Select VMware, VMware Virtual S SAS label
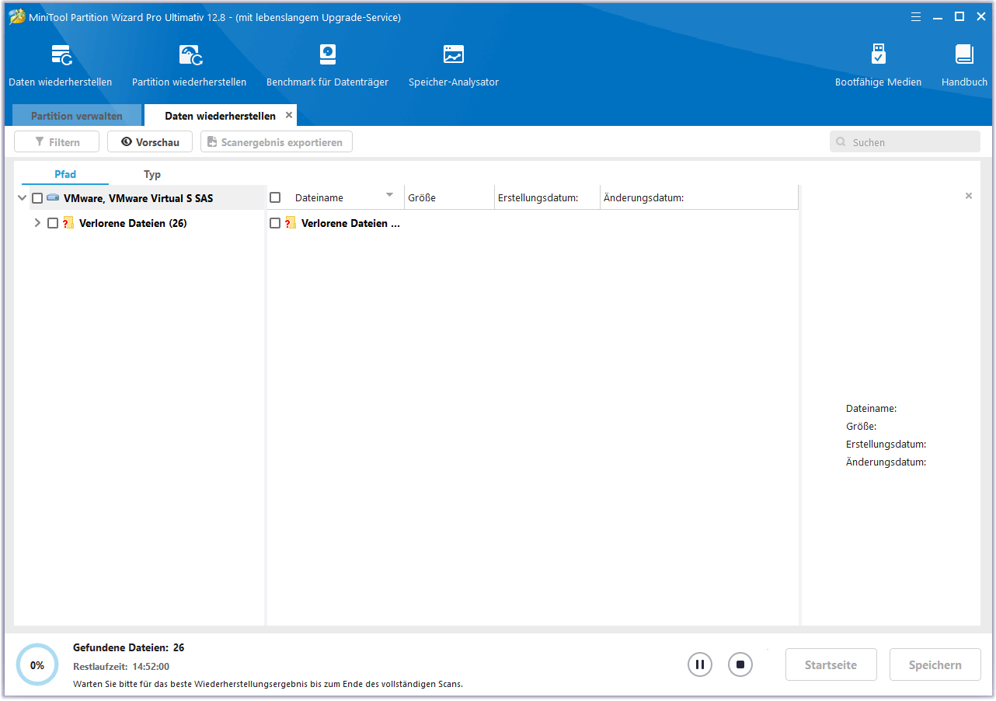Image resolution: width=996 pixels, height=701 pixels. [138, 198]
